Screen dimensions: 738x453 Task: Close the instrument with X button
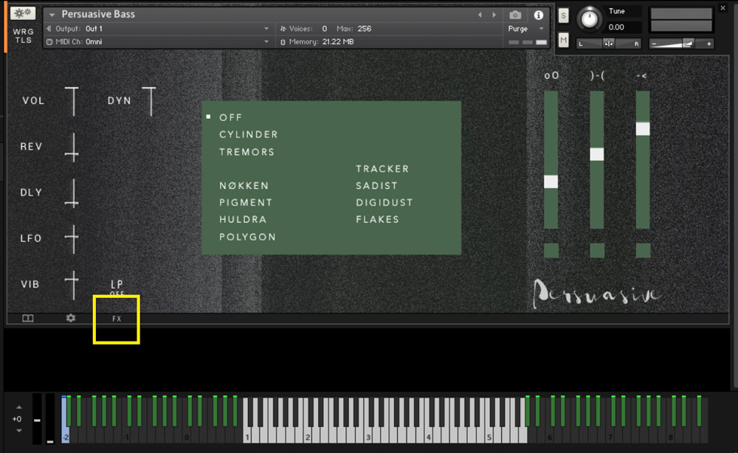[723, 8]
